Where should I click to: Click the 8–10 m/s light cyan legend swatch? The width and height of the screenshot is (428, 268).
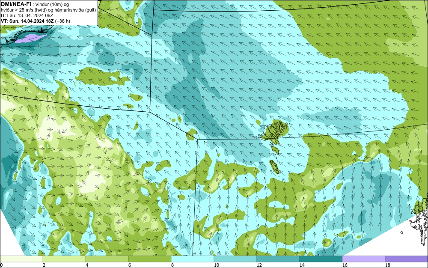[193, 259]
